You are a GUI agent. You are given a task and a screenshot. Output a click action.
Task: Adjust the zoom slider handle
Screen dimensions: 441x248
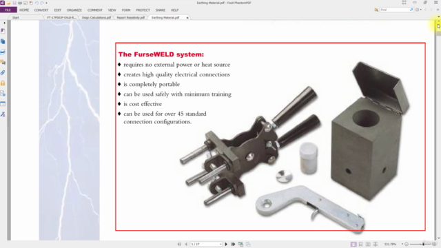click(x=423, y=244)
